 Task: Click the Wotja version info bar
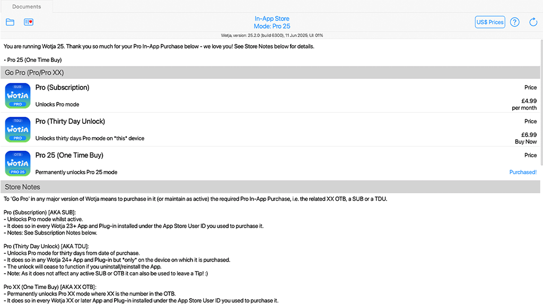click(x=271, y=35)
